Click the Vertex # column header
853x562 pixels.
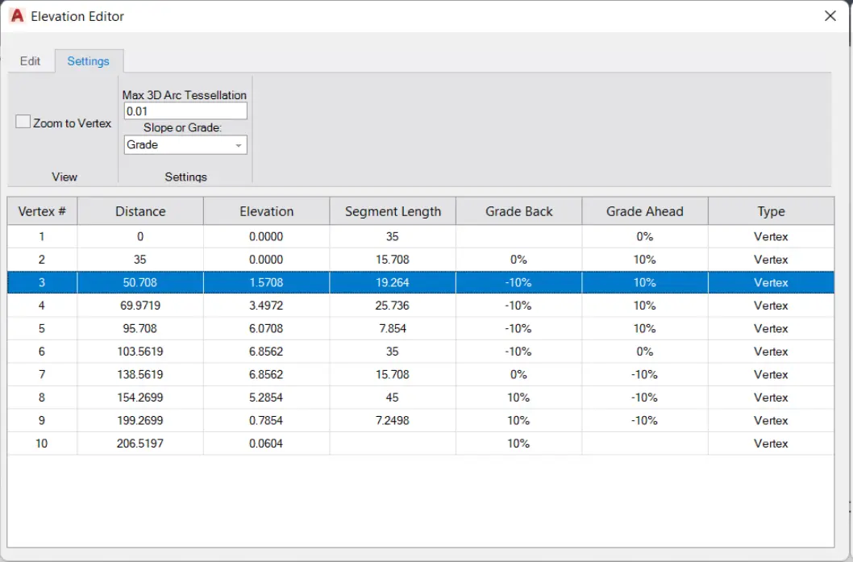click(x=42, y=211)
